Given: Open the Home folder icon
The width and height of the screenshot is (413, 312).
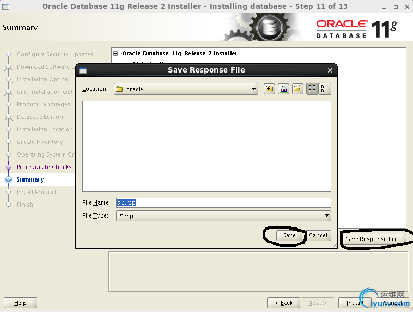Looking at the screenshot, I should (x=284, y=89).
